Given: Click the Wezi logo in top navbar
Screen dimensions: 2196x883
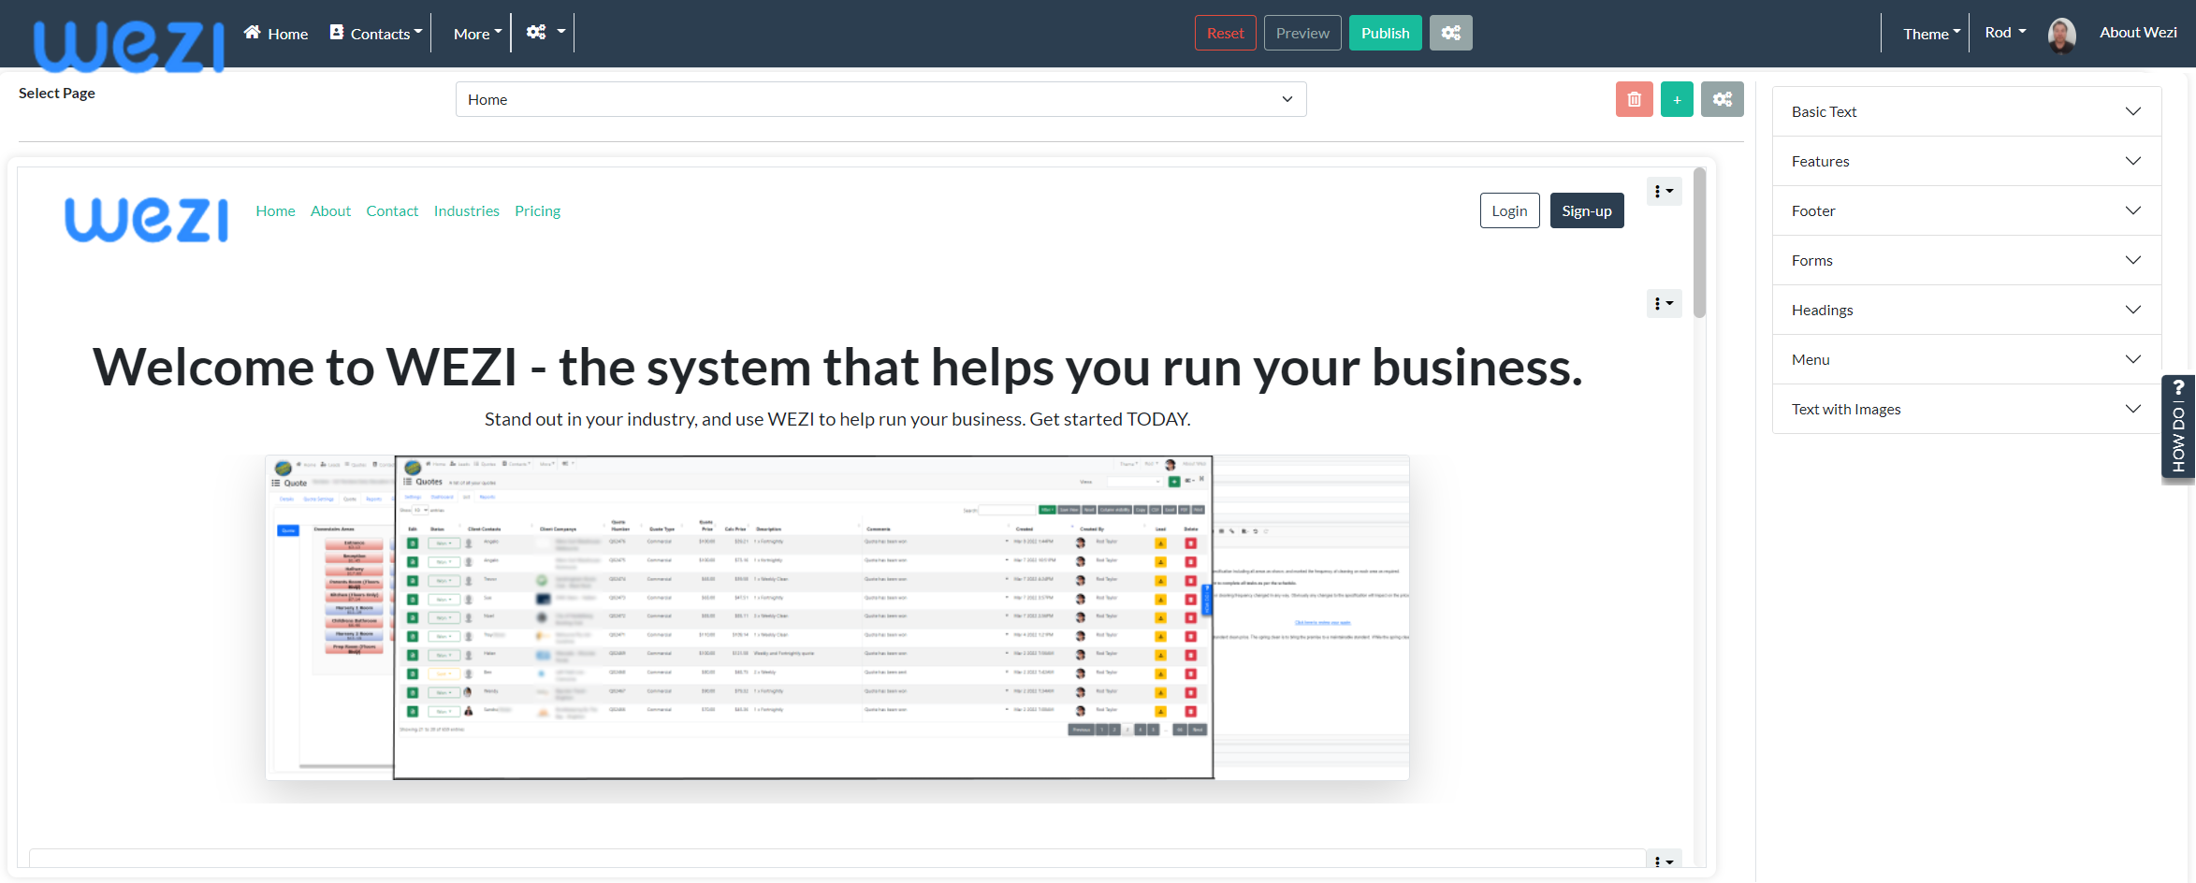Looking at the screenshot, I should click(129, 45).
